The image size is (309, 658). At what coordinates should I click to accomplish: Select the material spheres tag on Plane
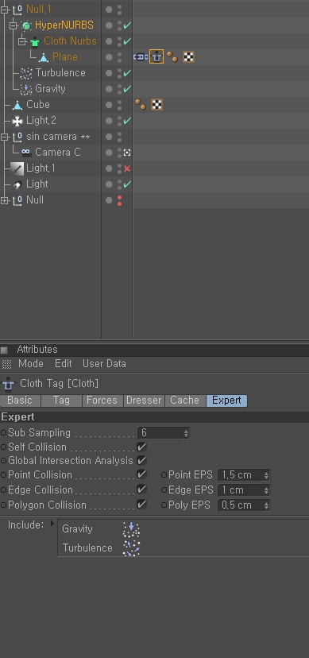point(172,57)
